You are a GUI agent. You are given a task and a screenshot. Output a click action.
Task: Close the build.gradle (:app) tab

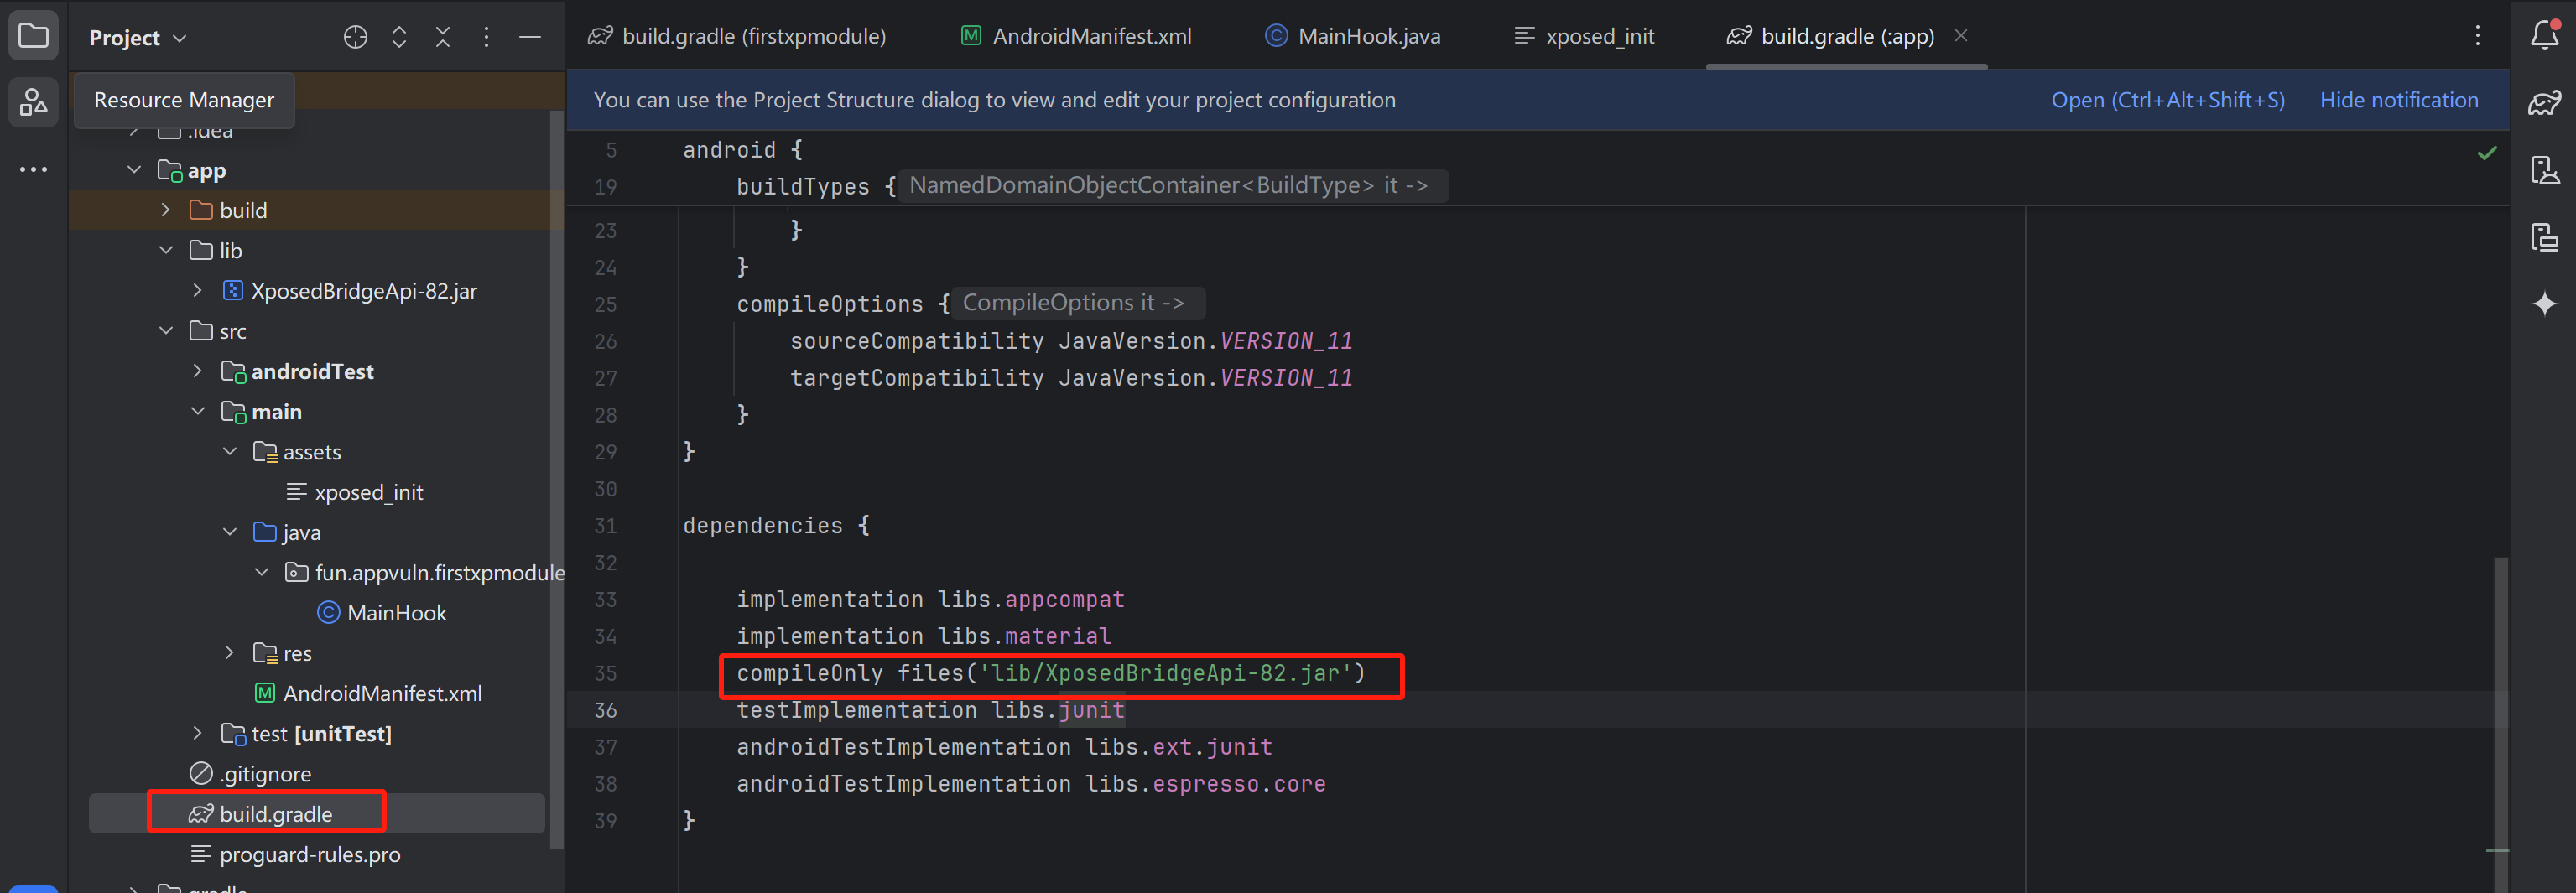click(1960, 36)
